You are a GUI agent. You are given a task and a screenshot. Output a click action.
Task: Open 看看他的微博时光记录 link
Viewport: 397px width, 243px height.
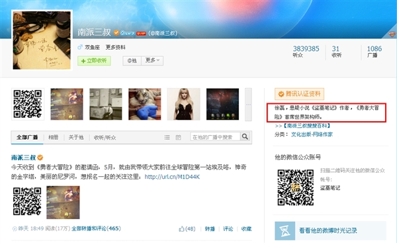click(x=328, y=230)
